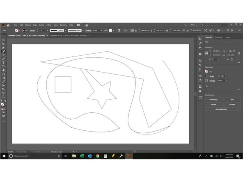
Task: Toggle Flip Horizontal in the Transform panel
Action: (x=228, y=59)
